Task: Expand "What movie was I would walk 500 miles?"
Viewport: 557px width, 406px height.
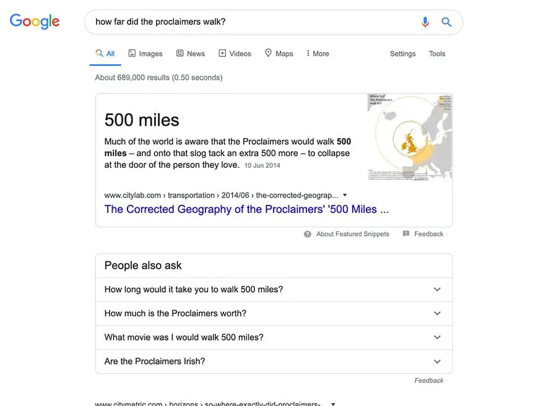Action: tap(437, 337)
